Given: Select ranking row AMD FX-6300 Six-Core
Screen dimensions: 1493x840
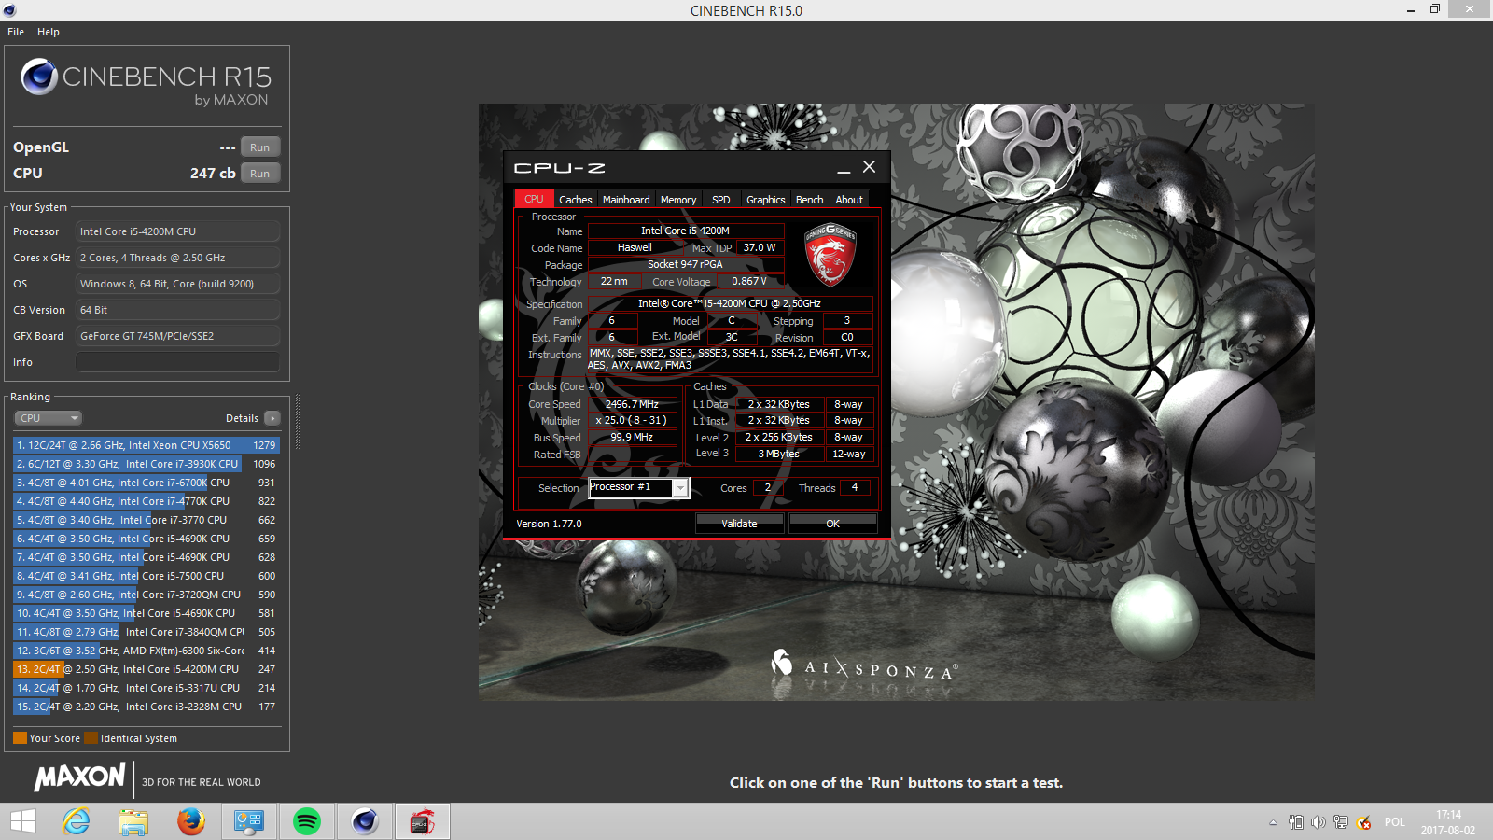Looking at the screenshot, I should point(146,651).
